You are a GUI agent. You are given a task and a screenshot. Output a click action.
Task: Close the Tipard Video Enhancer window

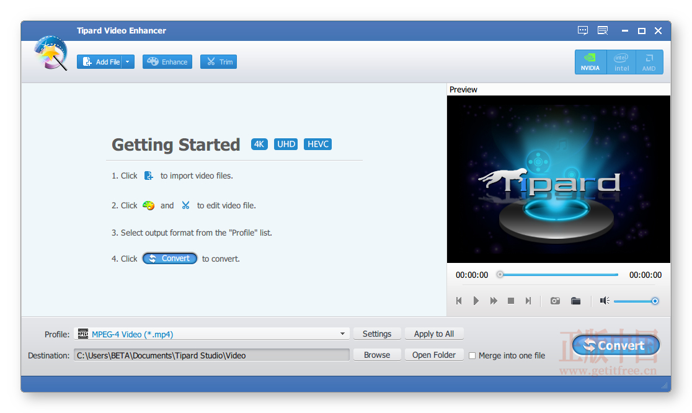click(x=658, y=30)
